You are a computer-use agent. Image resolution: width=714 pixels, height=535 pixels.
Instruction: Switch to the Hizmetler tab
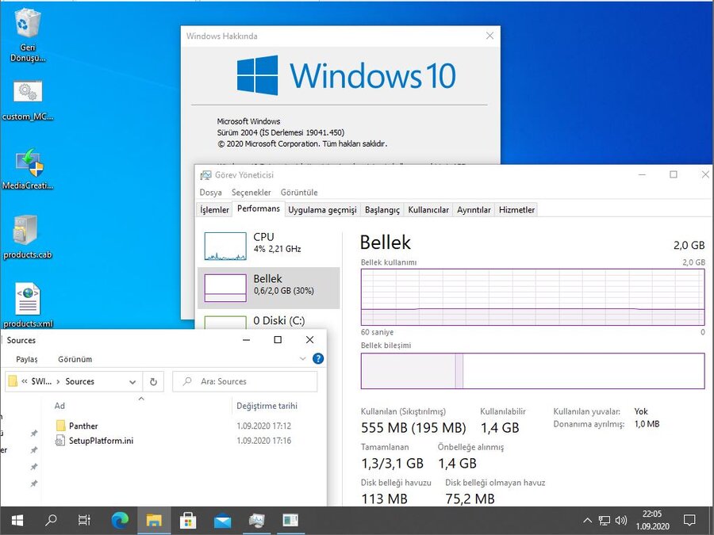tap(516, 210)
